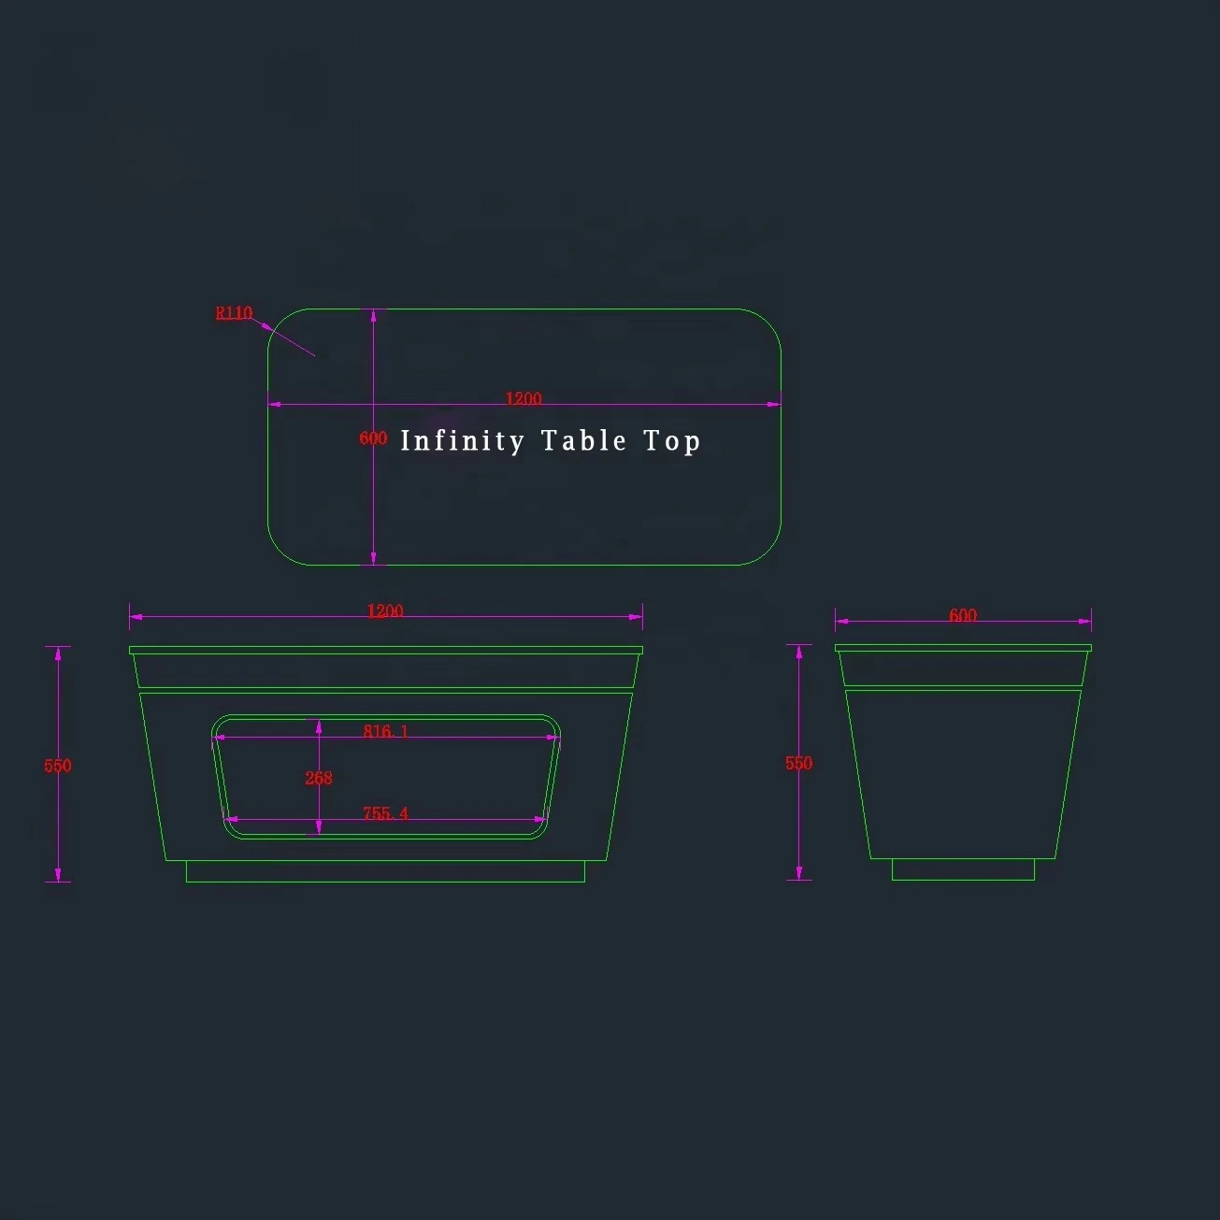Click the 1200 dimension above the front elevation view
This screenshot has width=1220, height=1220.
(x=385, y=610)
